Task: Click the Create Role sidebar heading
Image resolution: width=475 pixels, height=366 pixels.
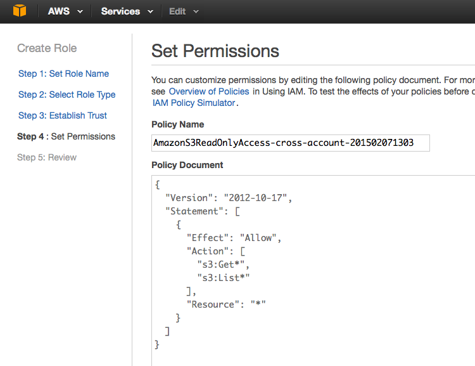Action: tap(47, 48)
